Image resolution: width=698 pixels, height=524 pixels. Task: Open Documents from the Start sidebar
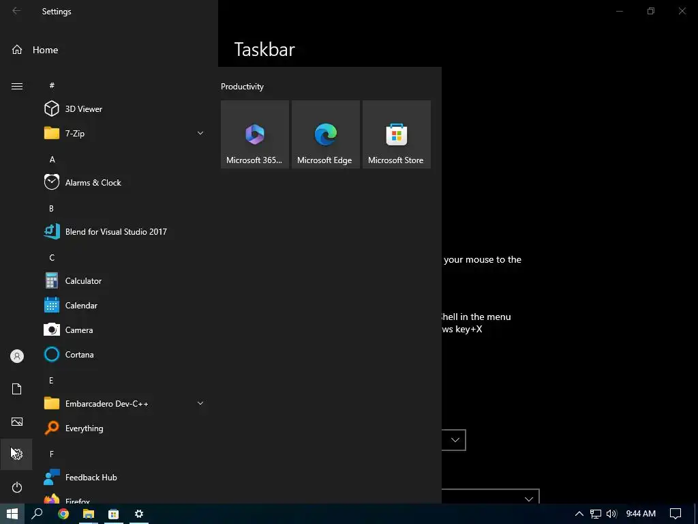[x=17, y=388]
